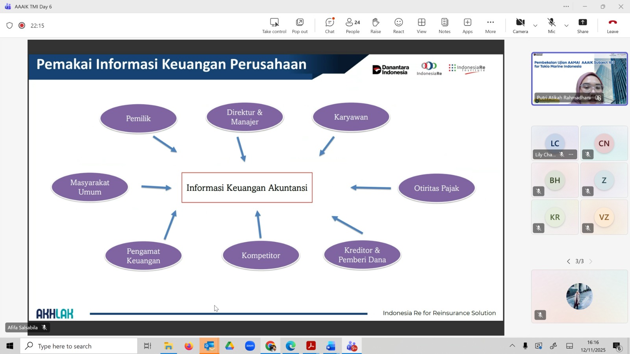Screen dimensions: 630x354
Task: Open the Apps panel
Action: click(467, 26)
